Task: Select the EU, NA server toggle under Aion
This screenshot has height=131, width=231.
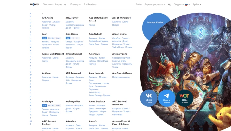Action: (x=51, y=38)
